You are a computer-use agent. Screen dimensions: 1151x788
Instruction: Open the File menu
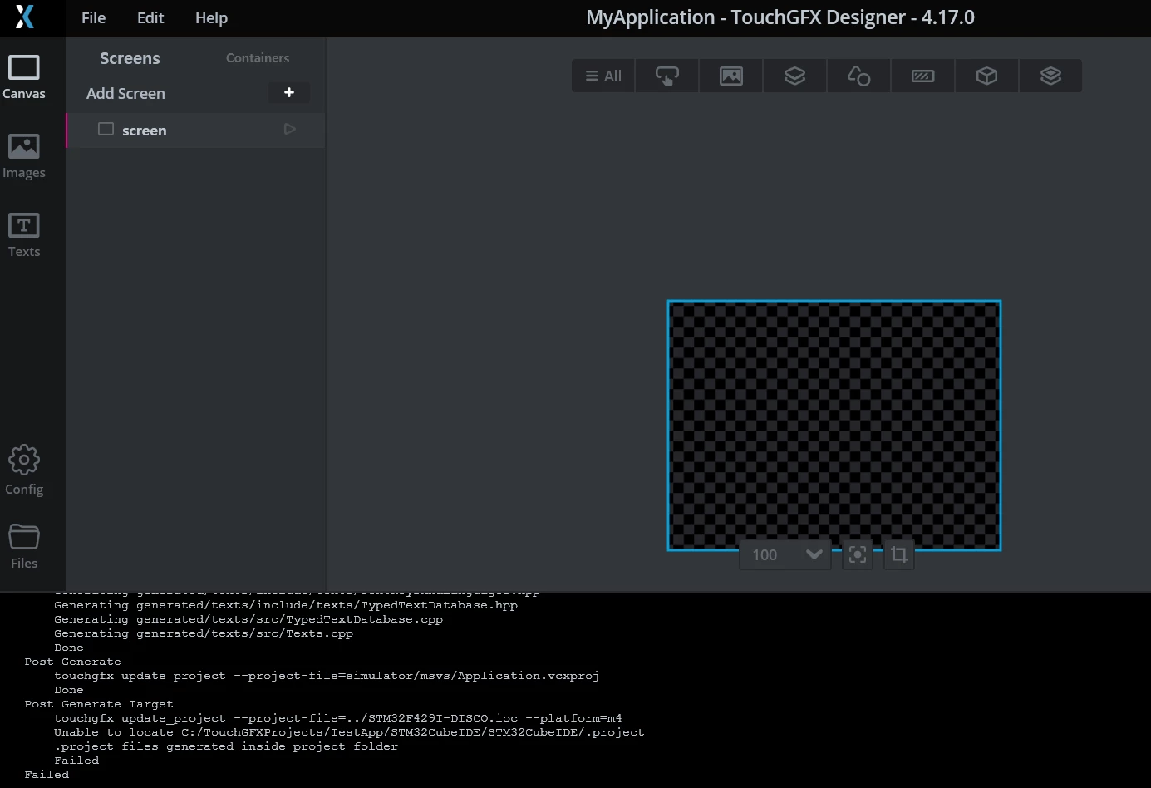click(93, 17)
